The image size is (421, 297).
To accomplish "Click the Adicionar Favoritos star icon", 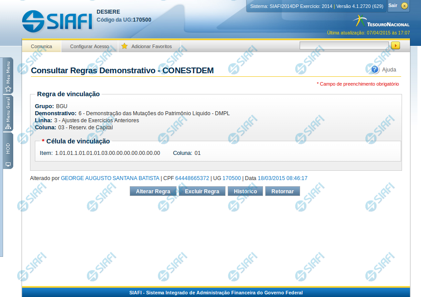I will click(124, 46).
